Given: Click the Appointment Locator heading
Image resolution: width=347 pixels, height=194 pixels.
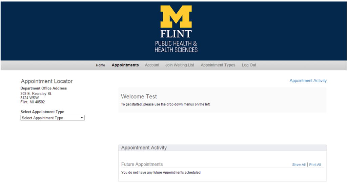Looking at the screenshot, I should point(47,81).
